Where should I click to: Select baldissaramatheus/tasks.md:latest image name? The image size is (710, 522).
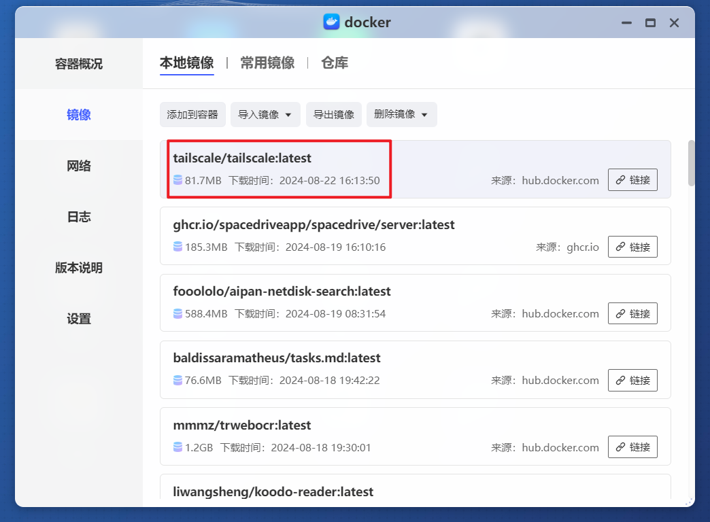click(277, 358)
